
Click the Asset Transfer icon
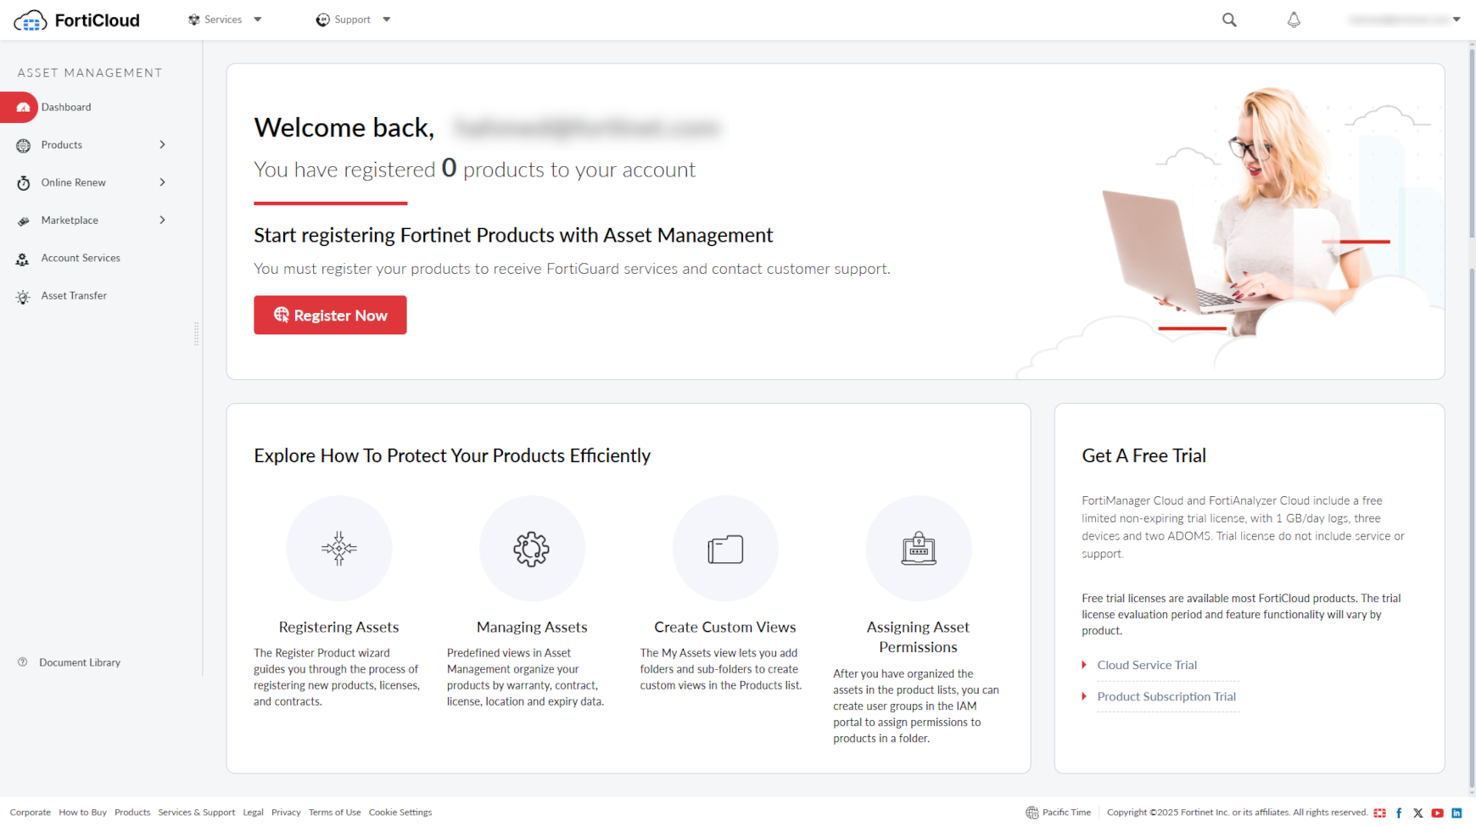click(x=23, y=297)
